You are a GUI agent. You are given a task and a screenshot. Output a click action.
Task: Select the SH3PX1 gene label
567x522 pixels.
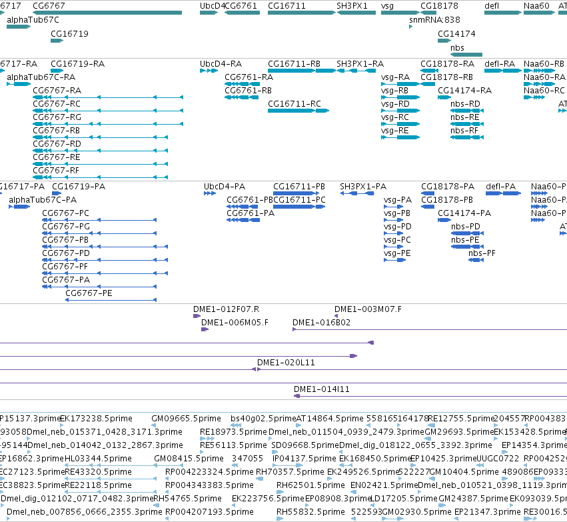click(352, 6)
